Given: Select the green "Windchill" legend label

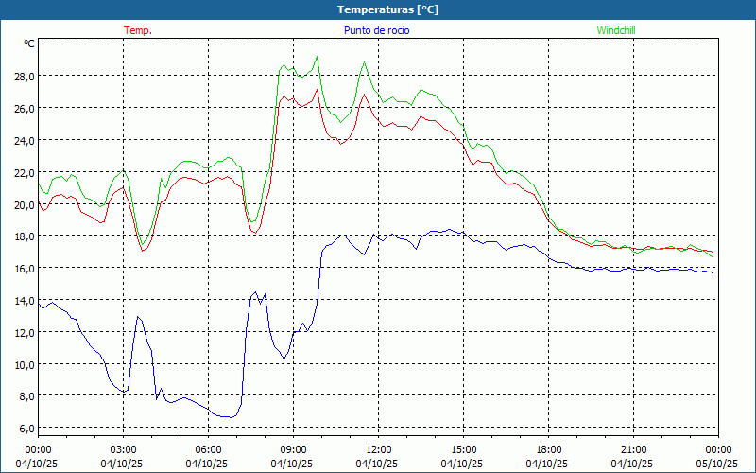Looking at the screenshot, I should tap(616, 30).
